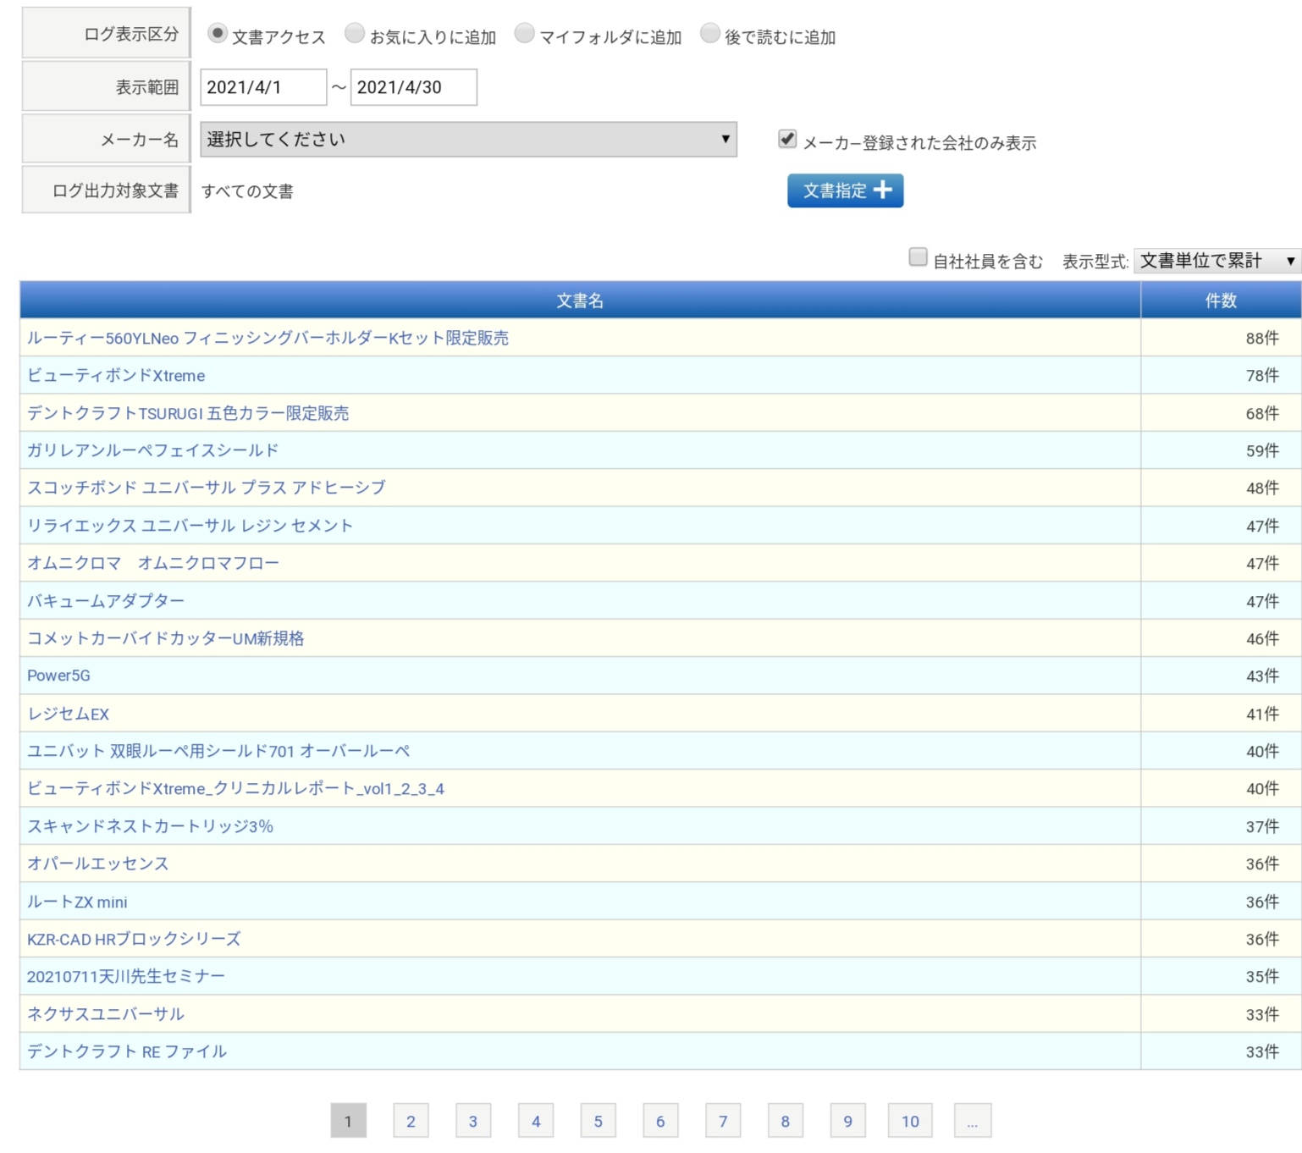Viewport: 1302px width, 1153px height.
Task: Open スキャンドネストカートリッジ3% link
Action: click(150, 826)
